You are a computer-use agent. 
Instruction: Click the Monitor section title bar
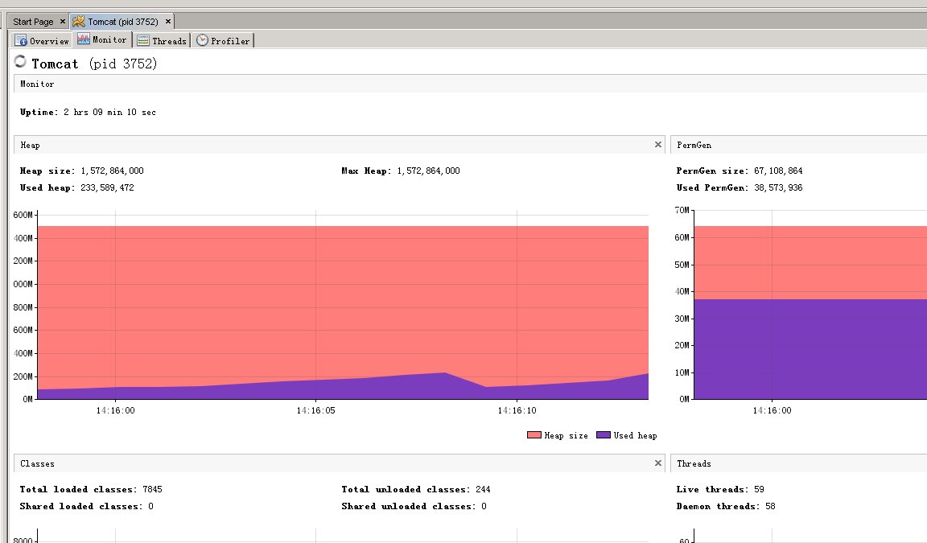tap(470, 84)
